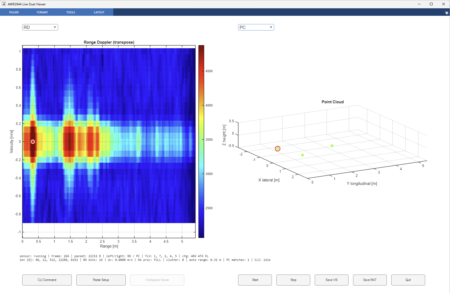Viewport: 450px width, 293px height.
Task: Select the LAYOUT tab
Action: pos(99,12)
